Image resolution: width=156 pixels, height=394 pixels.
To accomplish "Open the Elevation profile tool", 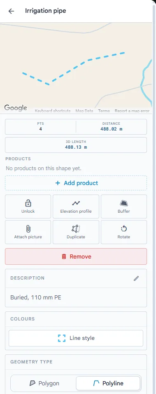I will [76, 206].
